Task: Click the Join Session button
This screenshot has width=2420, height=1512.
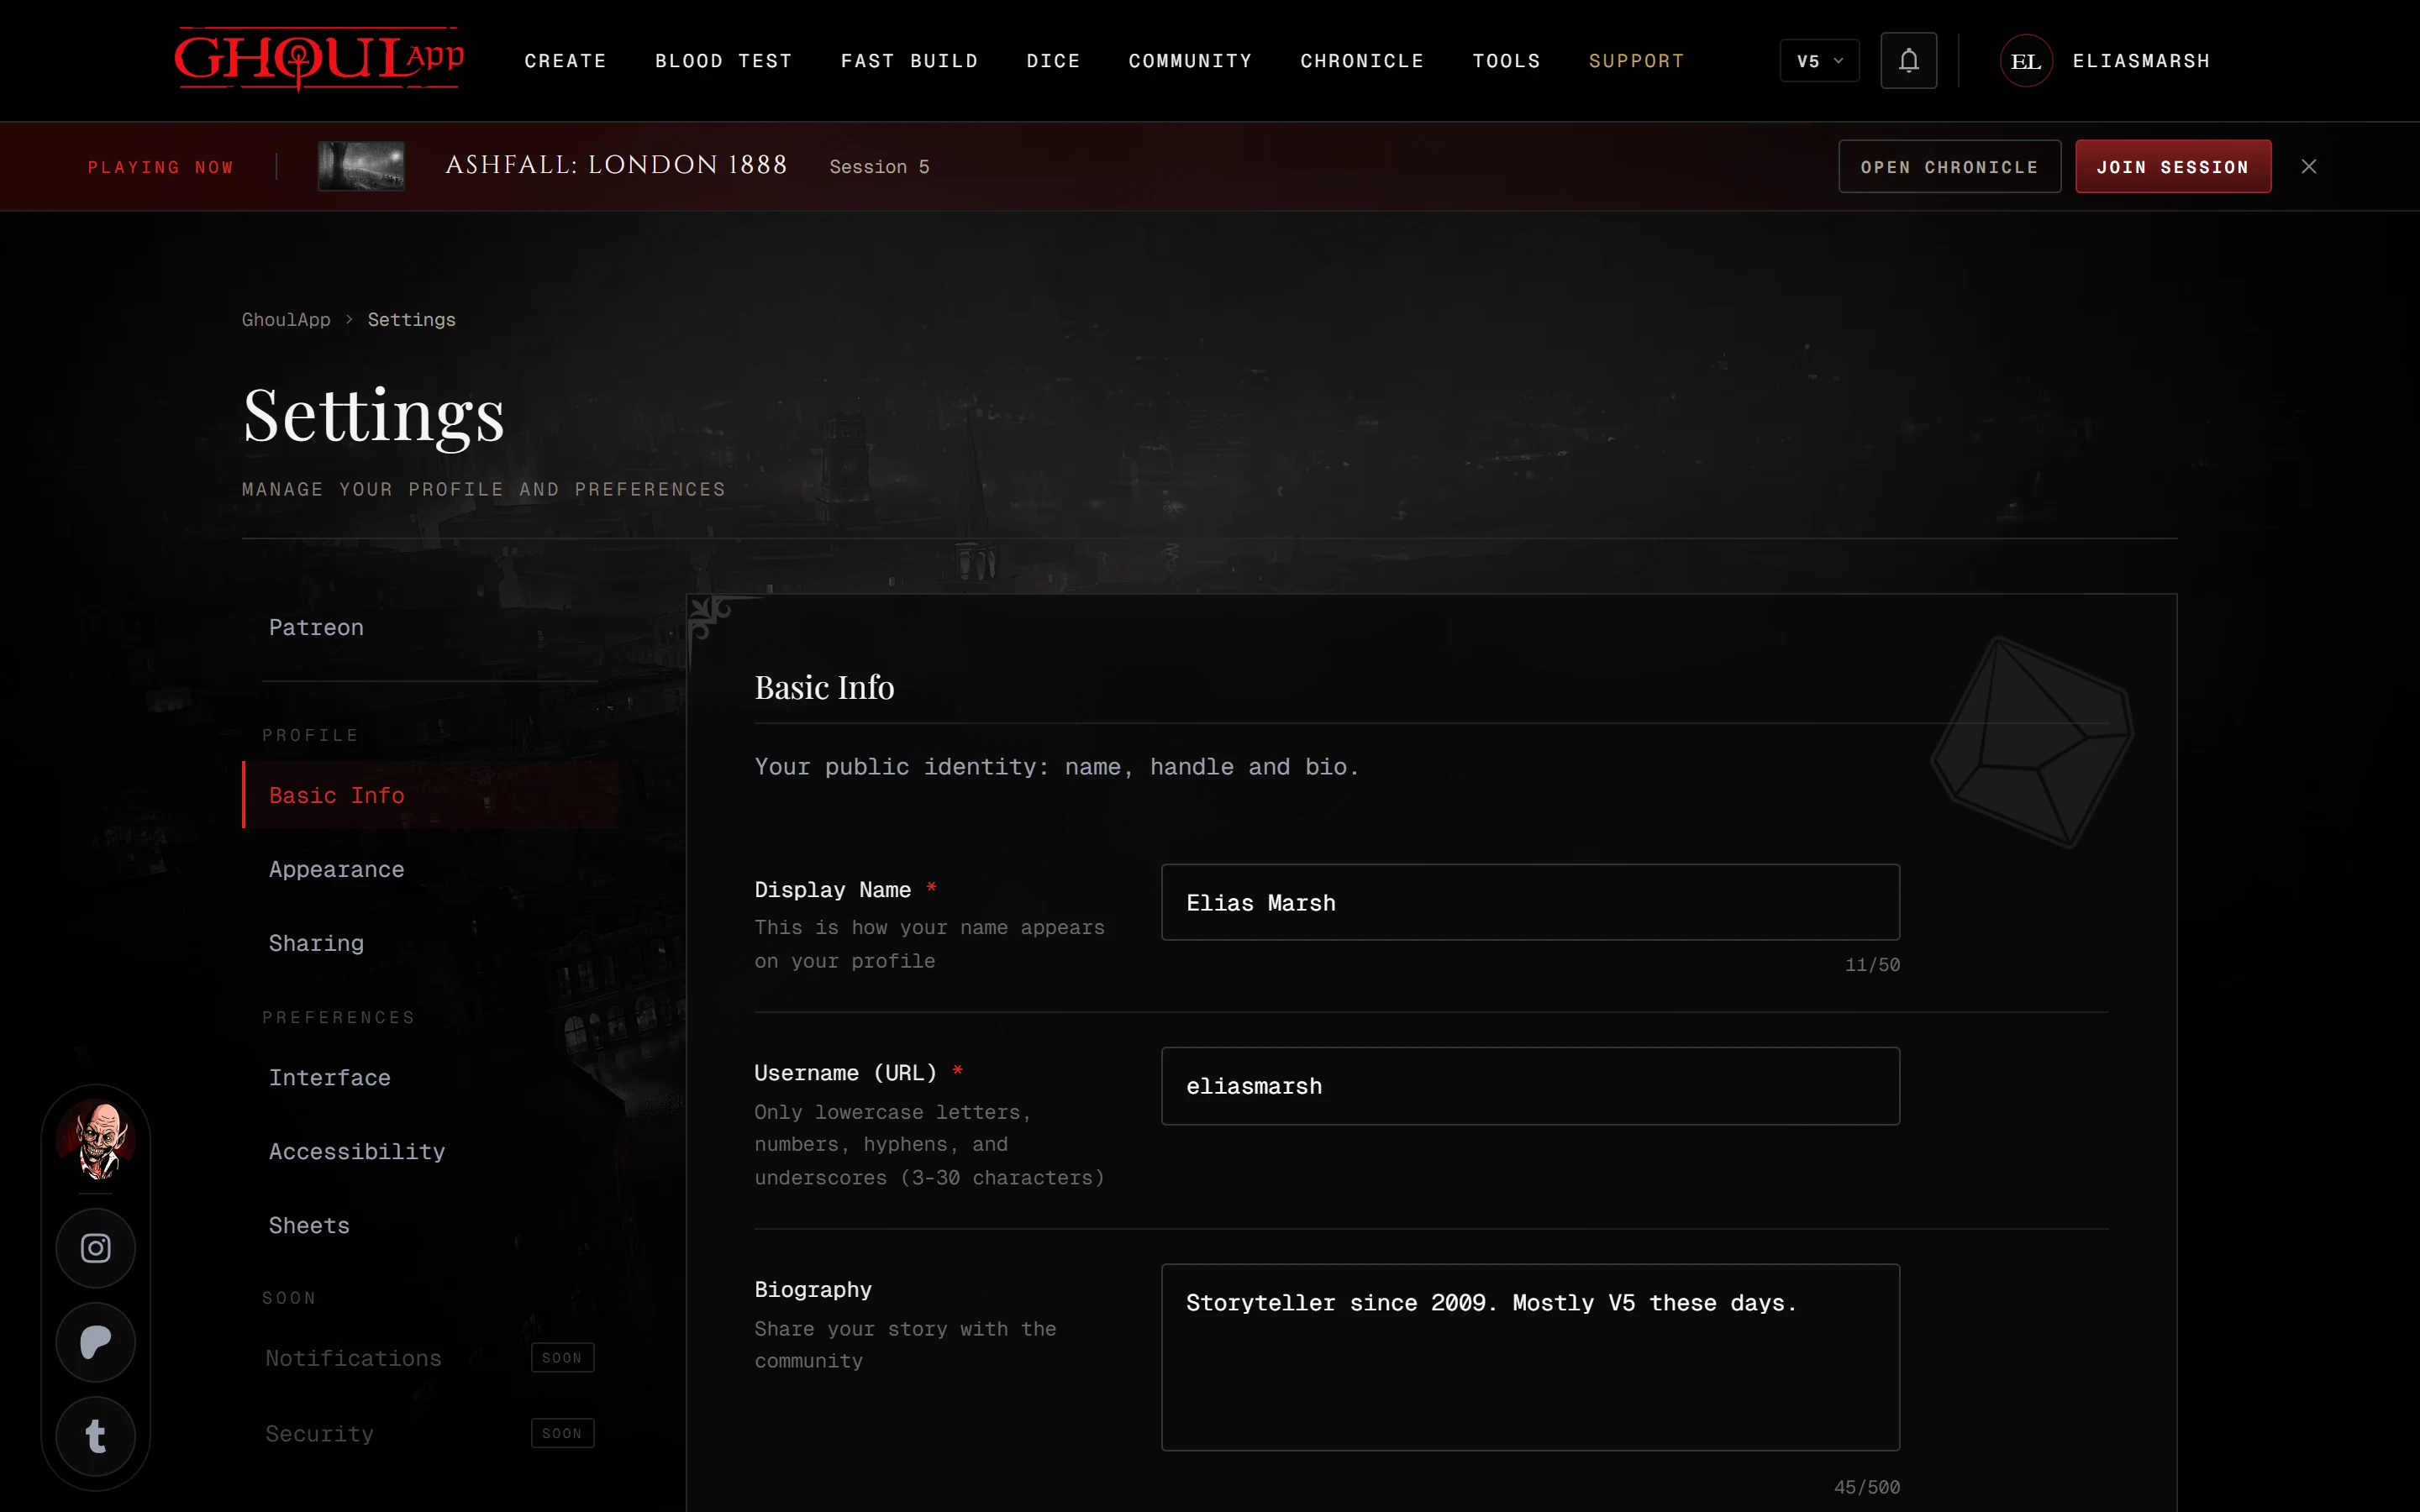Action: coord(2173,166)
